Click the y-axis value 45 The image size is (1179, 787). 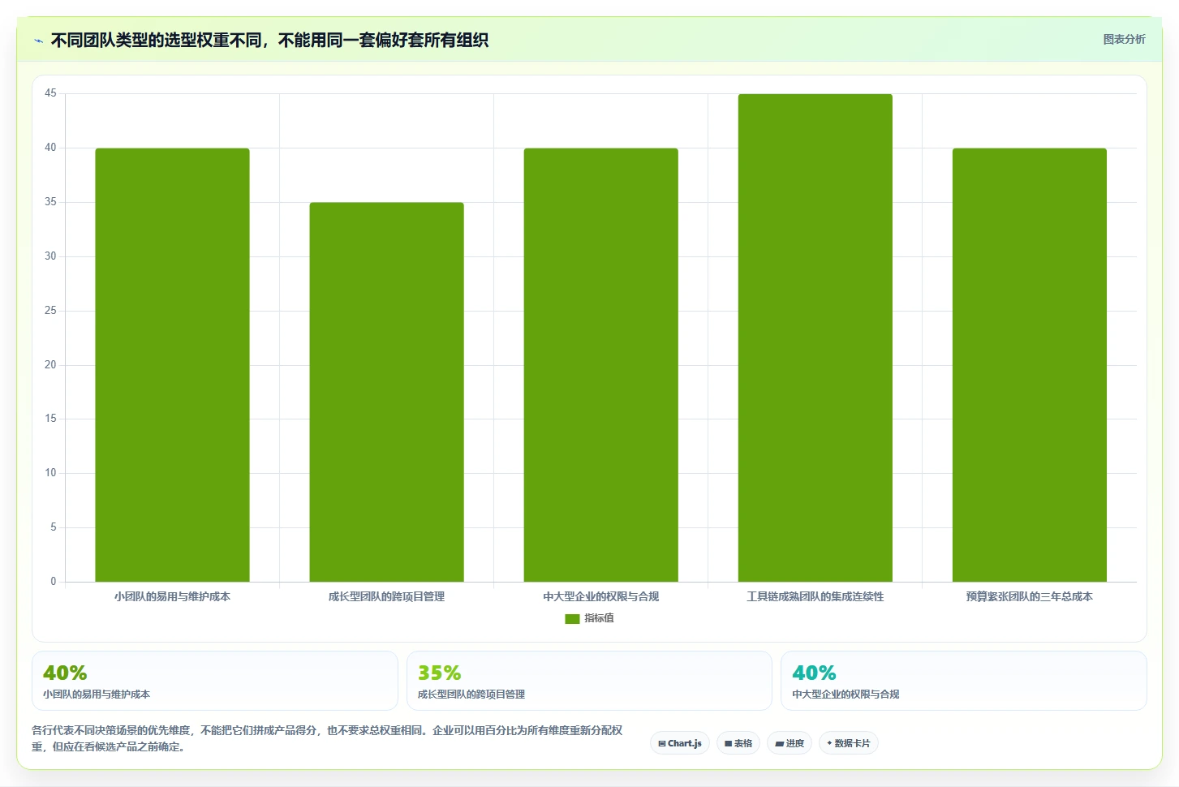(x=50, y=93)
